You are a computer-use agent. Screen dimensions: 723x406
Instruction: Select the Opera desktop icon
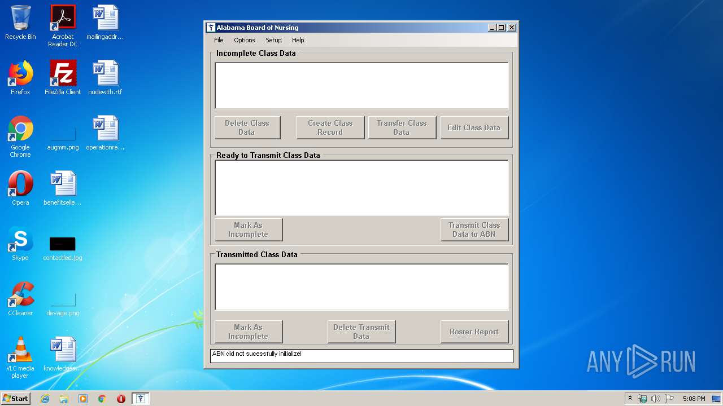20,188
